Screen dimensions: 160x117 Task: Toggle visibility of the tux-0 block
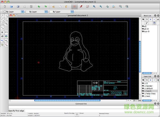pyautogui.click(x=142, y=32)
